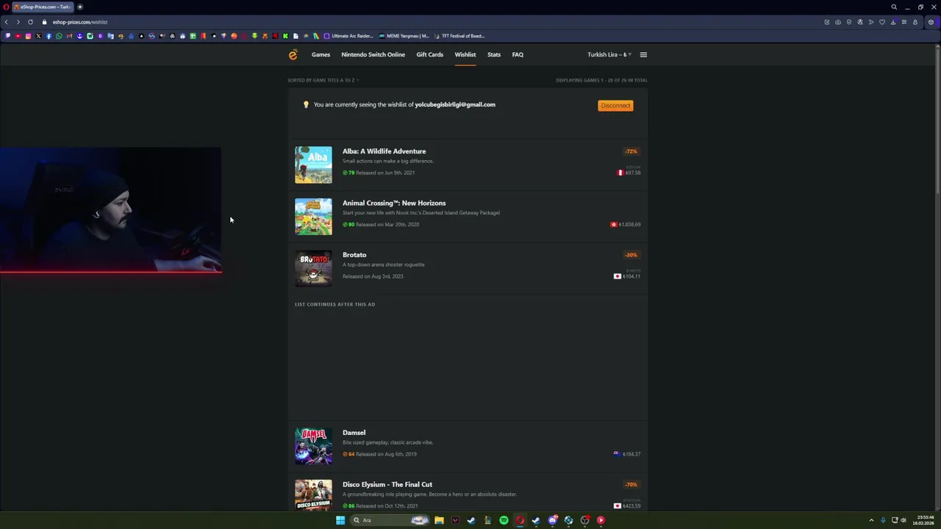Reload the page with the refresh icon
Image resolution: width=941 pixels, height=529 pixels.
click(30, 22)
